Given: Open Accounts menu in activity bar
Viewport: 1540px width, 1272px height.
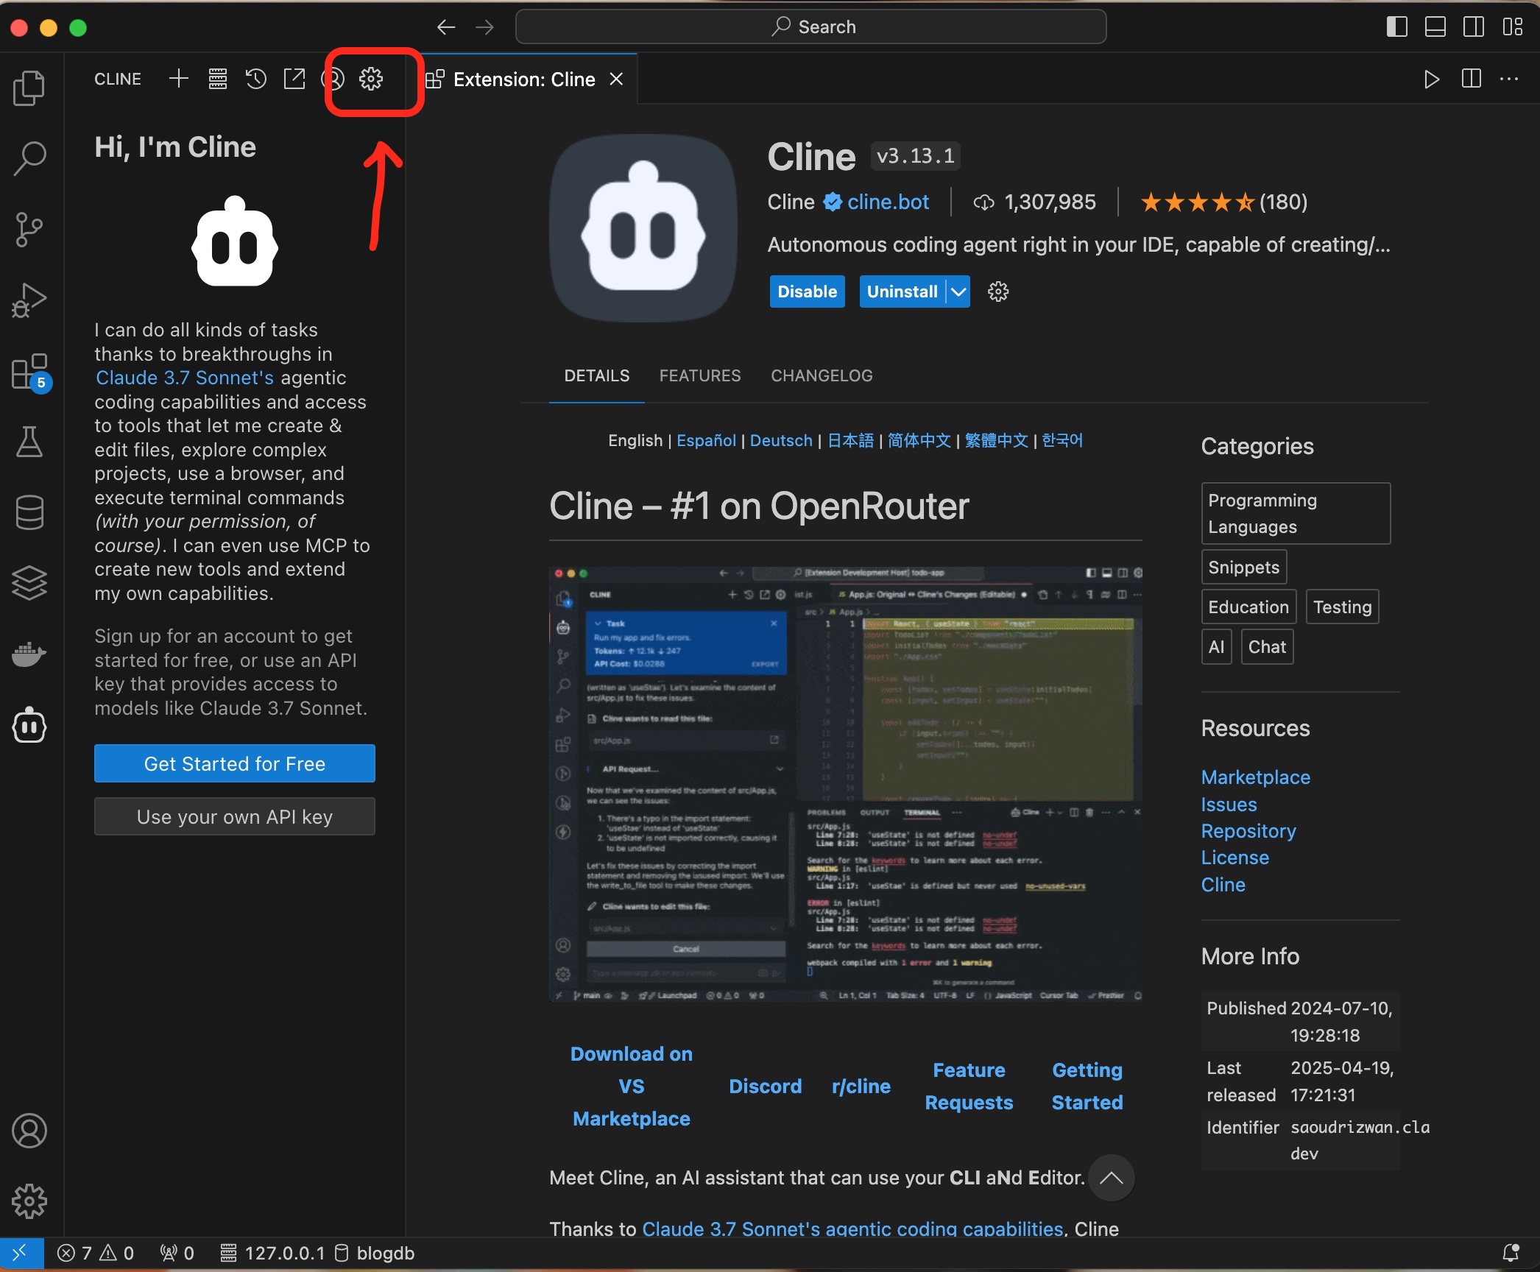Looking at the screenshot, I should point(29,1131).
